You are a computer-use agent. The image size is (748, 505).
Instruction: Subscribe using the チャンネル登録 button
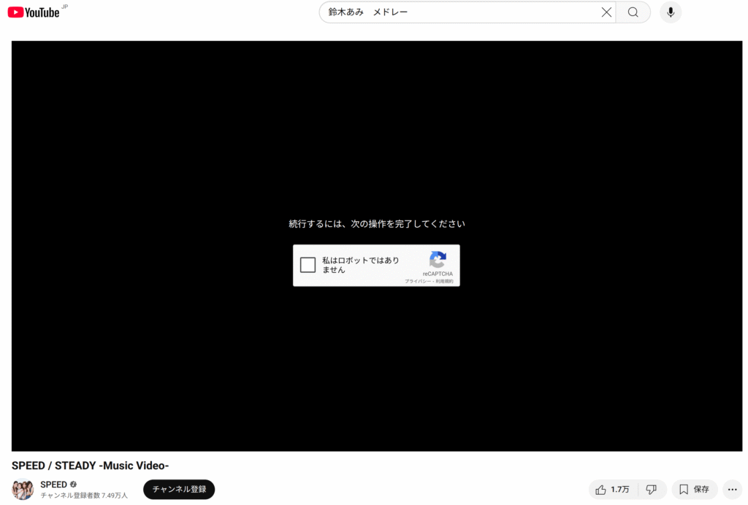click(179, 489)
